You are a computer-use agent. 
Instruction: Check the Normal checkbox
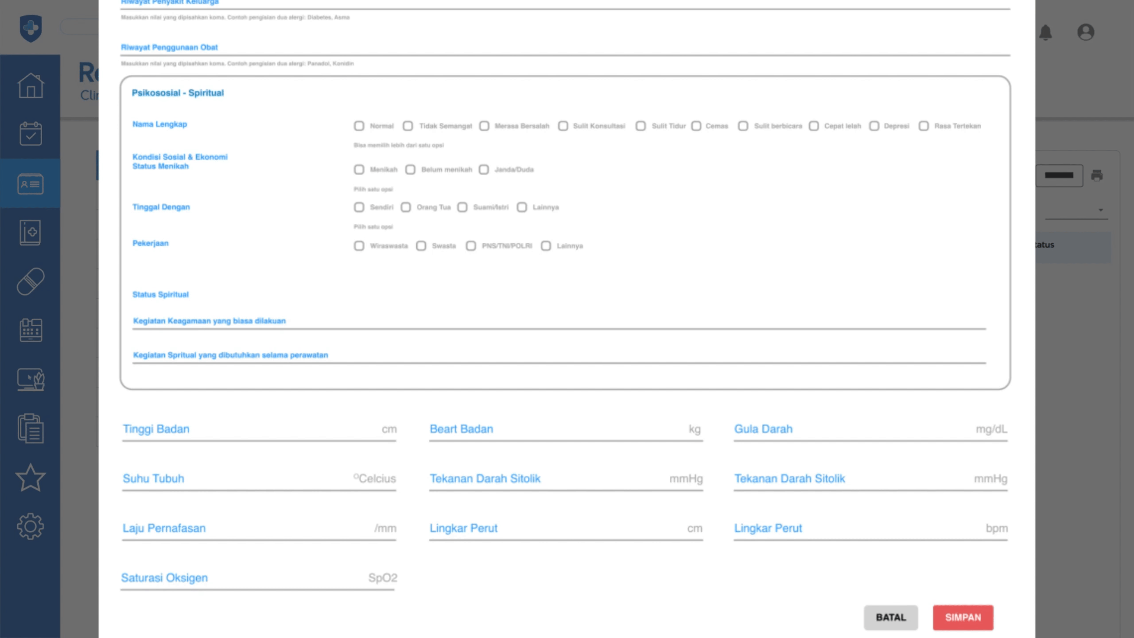[359, 126]
